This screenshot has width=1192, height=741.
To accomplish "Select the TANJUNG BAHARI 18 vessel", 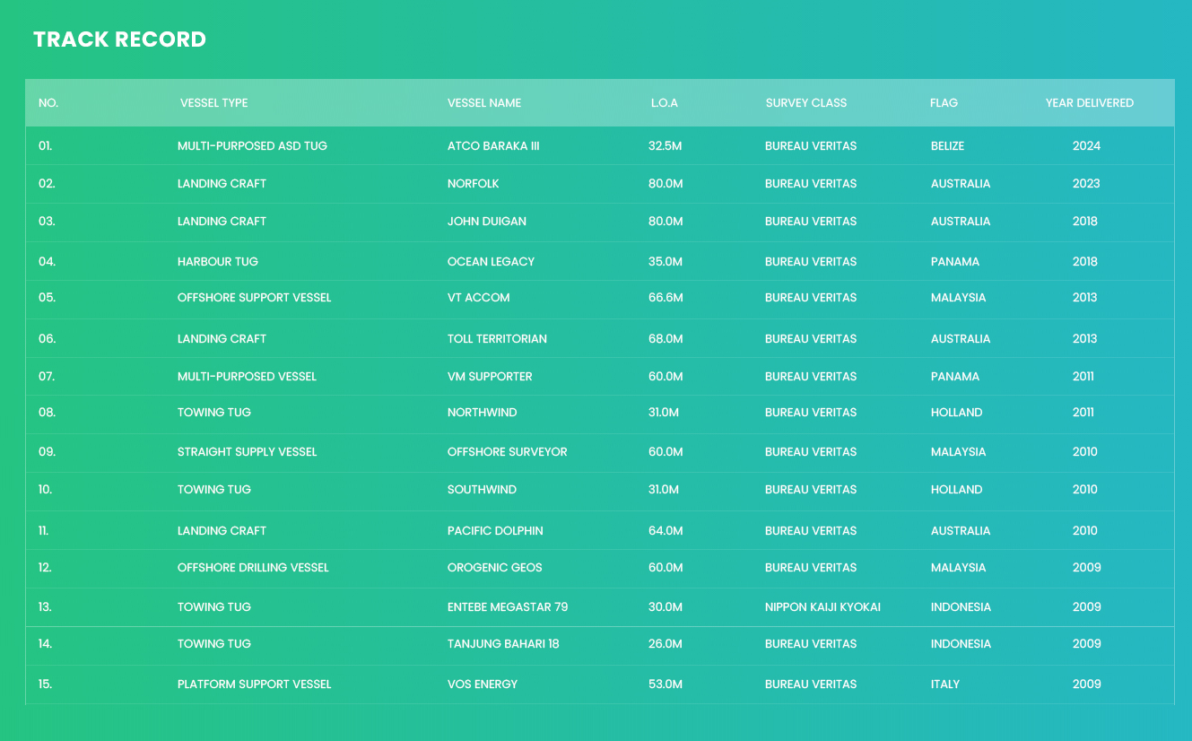I will pyautogui.click(x=502, y=644).
